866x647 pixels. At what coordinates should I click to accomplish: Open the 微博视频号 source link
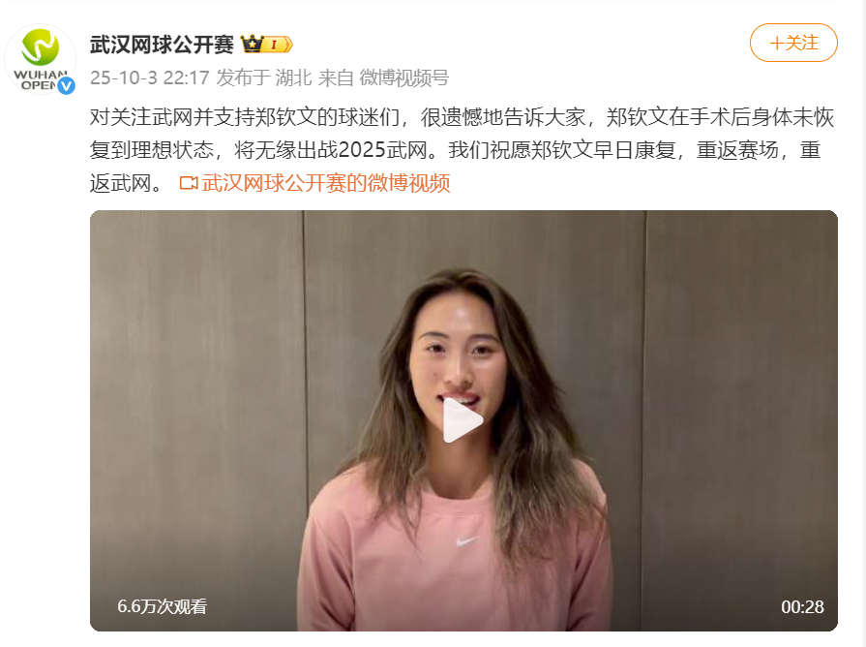(403, 78)
